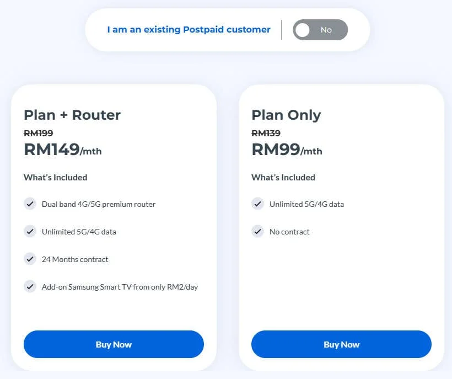The width and height of the screenshot is (452, 379).
Task: Click checkmark icon beside No contract
Action: pyautogui.click(x=257, y=231)
